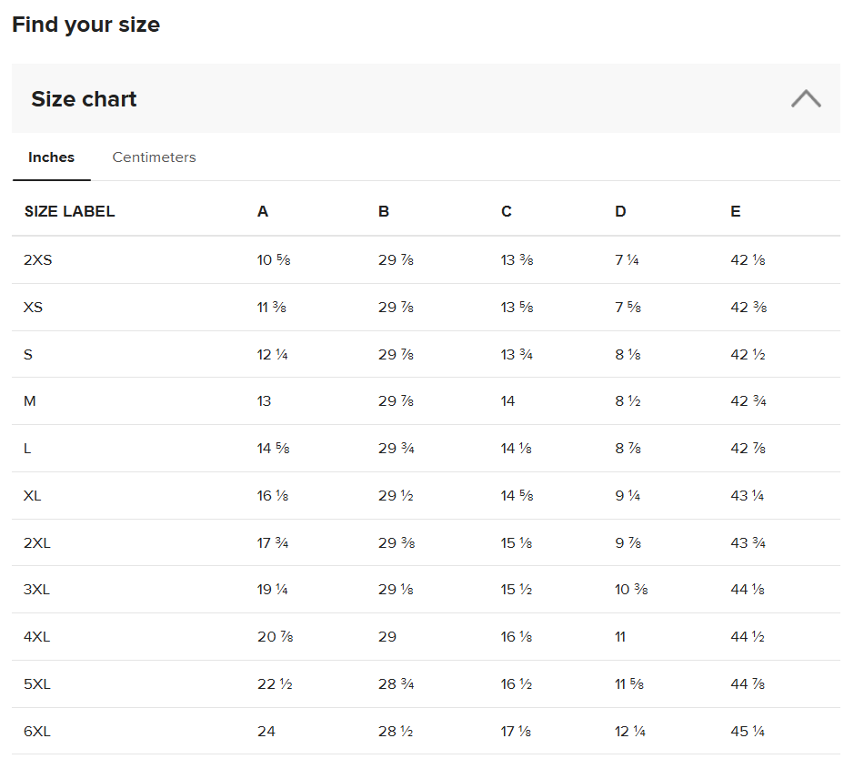Click the 6XL size row label
The image size is (854, 769).
pos(37,732)
